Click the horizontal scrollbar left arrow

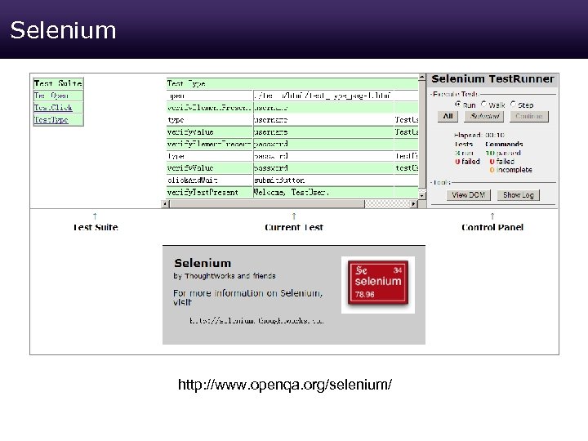[x=165, y=204]
